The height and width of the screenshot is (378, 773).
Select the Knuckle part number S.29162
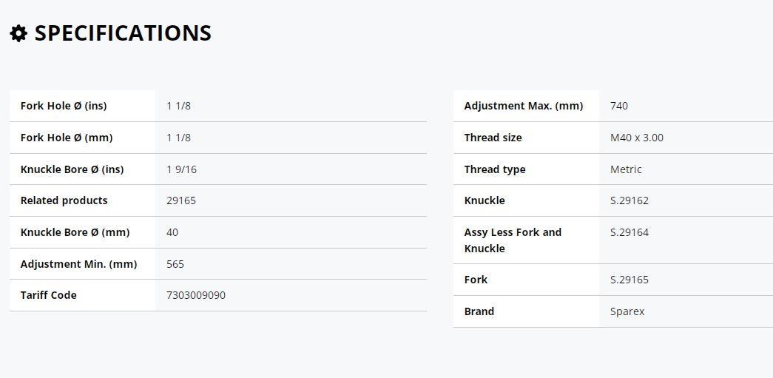tap(629, 200)
